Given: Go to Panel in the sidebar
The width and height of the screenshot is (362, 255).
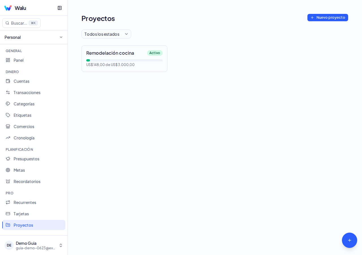Looking at the screenshot, I should pos(34,60).
